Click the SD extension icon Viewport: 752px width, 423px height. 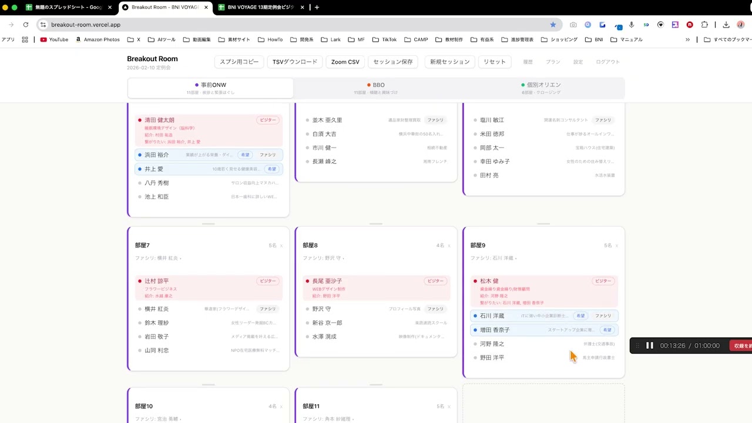pos(646,25)
